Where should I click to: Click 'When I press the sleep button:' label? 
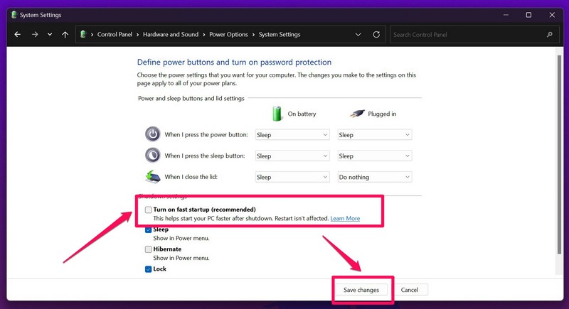point(205,156)
